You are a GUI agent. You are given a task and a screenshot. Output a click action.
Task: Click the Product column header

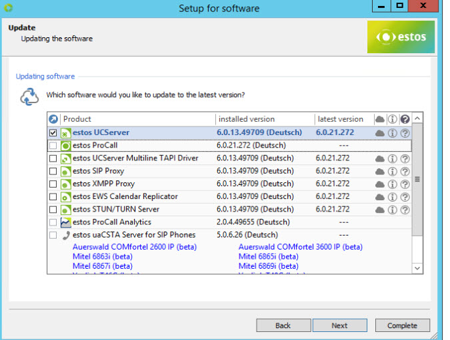pyautogui.click(x=137, y=120)
